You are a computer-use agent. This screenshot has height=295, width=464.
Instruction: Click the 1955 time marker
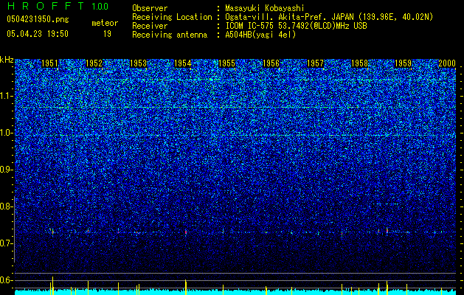tap(226, 63)
